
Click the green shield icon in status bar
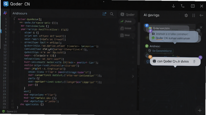(x=4, y=111)
